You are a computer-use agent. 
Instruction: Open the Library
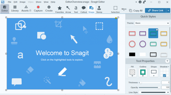point(15,9)
